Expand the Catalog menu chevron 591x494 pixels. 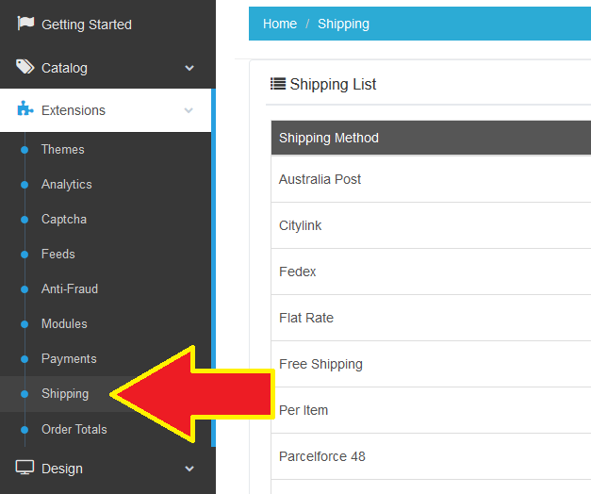[189, 68]
